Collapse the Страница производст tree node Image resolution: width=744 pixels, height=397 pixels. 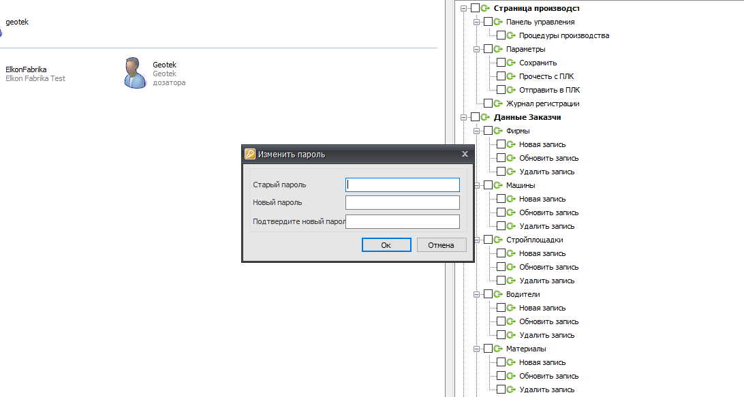(464, 8)
